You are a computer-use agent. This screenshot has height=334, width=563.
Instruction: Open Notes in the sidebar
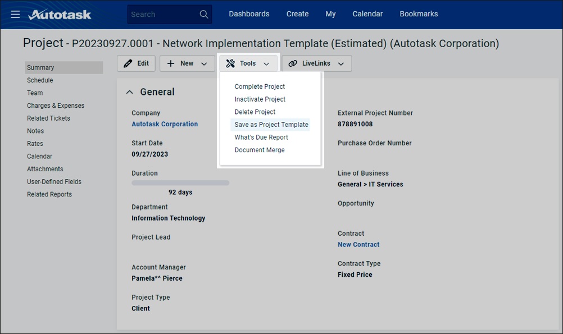[35, 131]
